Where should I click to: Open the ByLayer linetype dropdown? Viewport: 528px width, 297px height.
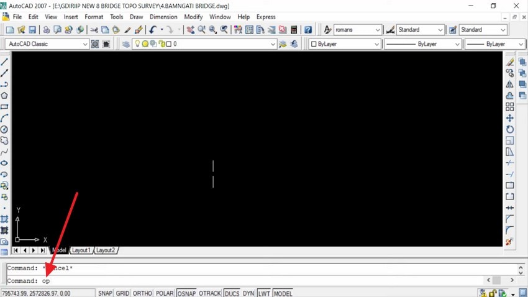coord(457,44)
